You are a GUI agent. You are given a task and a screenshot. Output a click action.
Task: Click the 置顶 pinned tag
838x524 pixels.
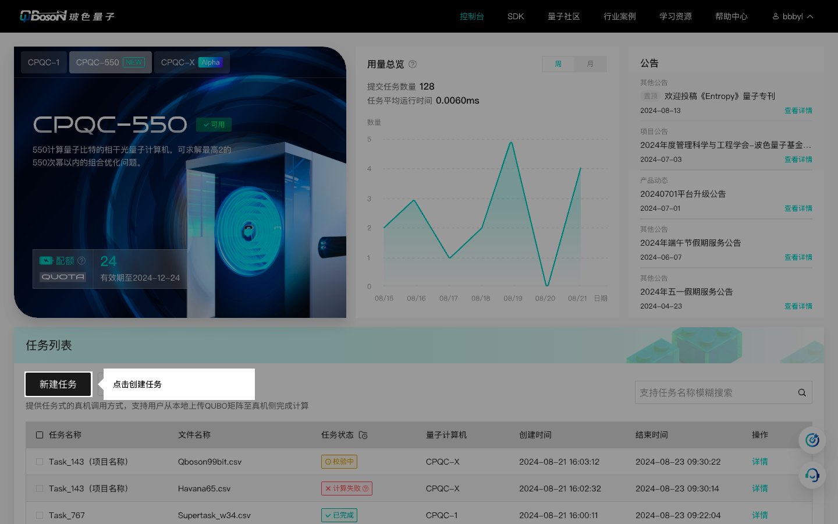pos(651,96)
